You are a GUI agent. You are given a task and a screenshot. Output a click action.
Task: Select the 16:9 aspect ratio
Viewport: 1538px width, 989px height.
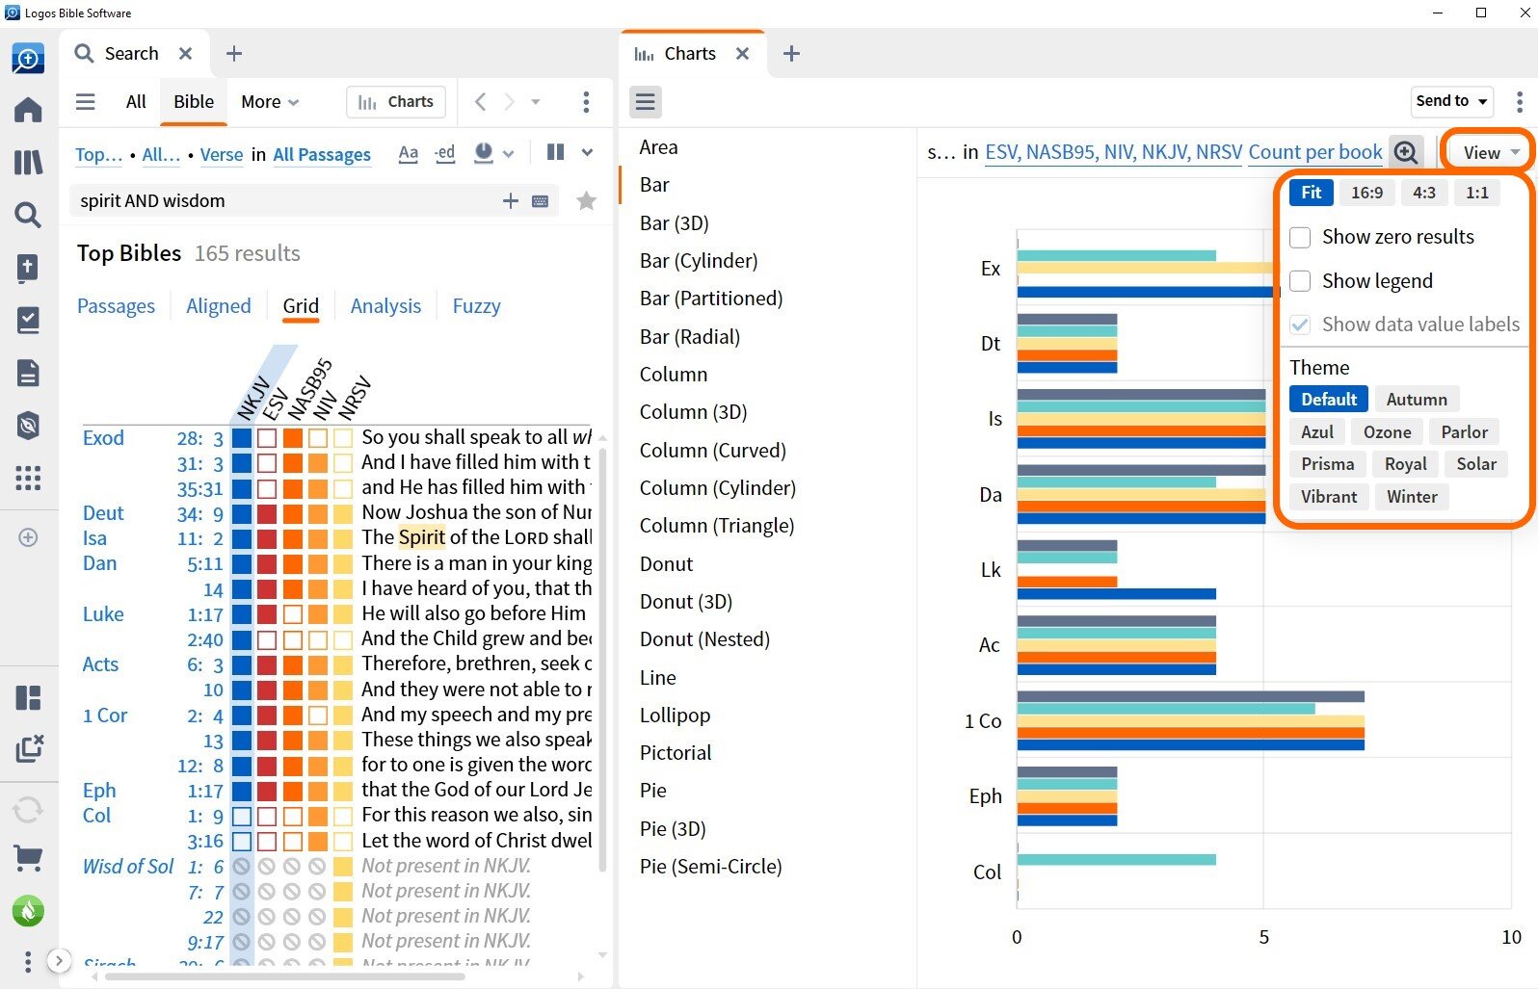[1366, 193]
